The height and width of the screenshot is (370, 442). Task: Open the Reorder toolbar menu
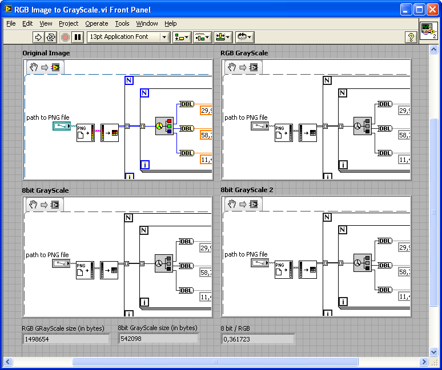pyautogui.click(x=244, y=37)
